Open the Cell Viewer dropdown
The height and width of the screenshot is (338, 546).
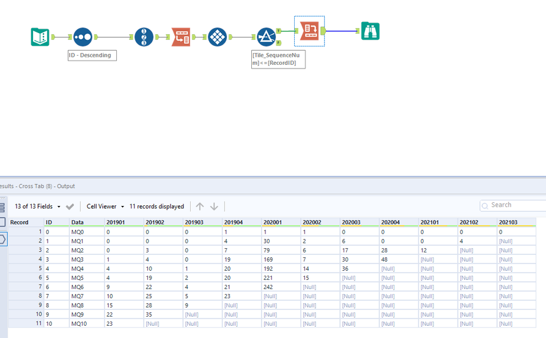point(105,207)
